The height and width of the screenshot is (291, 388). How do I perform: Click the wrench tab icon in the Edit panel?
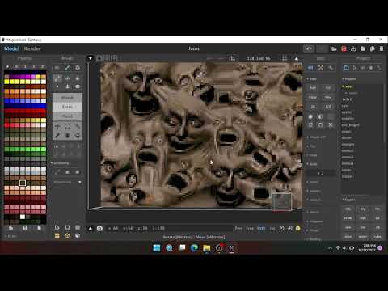click(x=331, y=68)
